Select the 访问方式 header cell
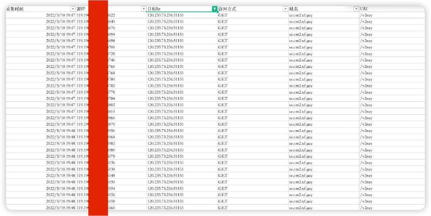431x216 pixels. tap(227, 9)
